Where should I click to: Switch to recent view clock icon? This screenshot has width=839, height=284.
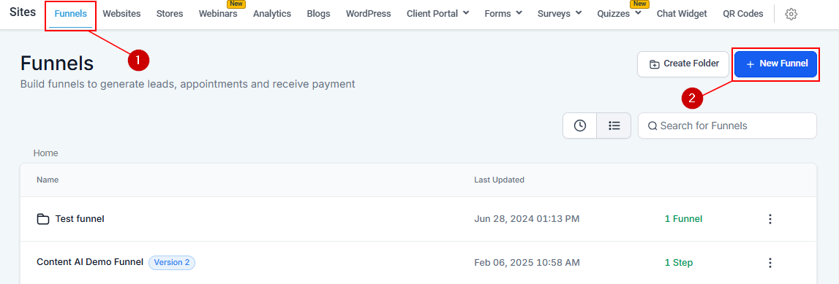click(579, 126)
